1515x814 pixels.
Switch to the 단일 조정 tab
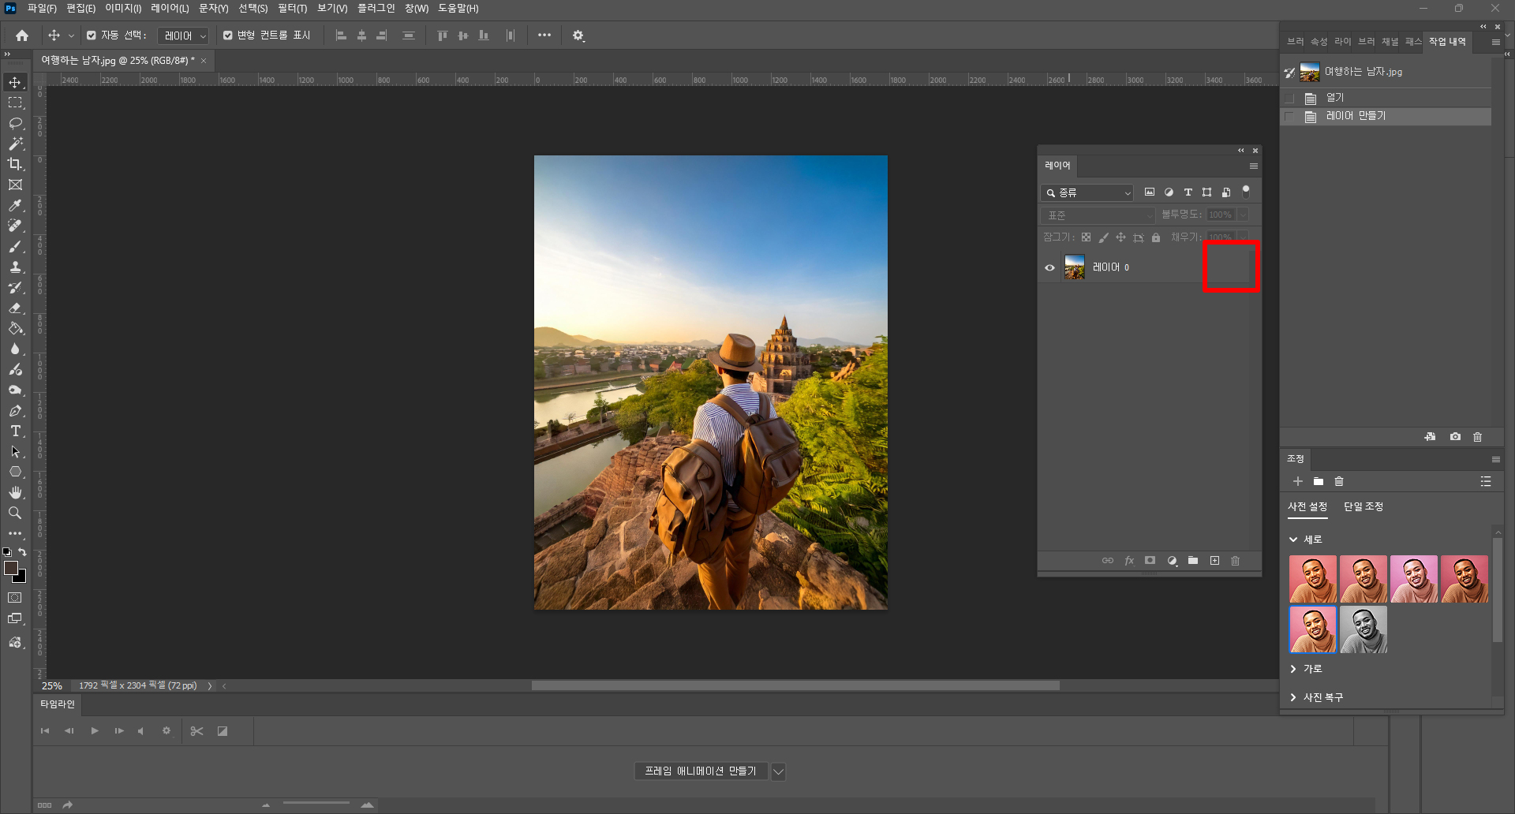(1363, 507)
